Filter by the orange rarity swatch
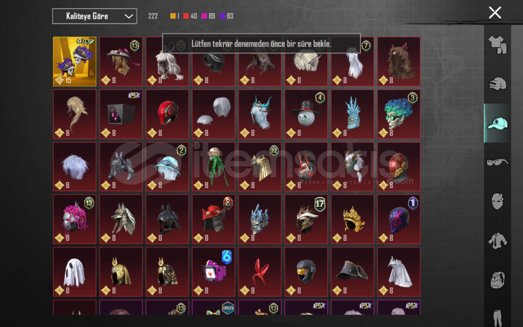The height and width of the screenshot is (327, 523). click(173, 16)
